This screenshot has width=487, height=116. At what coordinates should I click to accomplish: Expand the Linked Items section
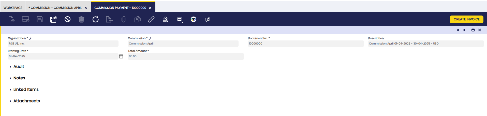pos(26,90)
